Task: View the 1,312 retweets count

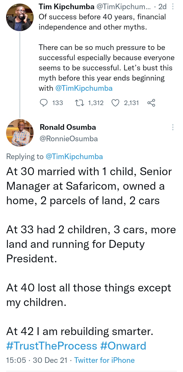Action: [x=96, y=103]
